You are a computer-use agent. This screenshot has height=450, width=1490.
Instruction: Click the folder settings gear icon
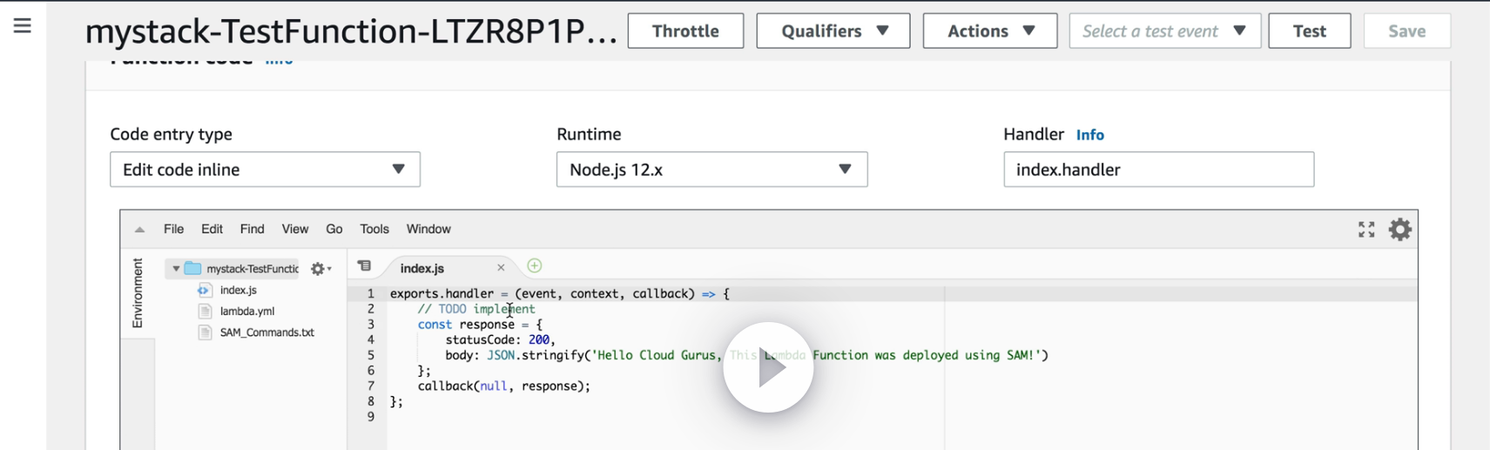pyautogui.click(x=320, y=269)
